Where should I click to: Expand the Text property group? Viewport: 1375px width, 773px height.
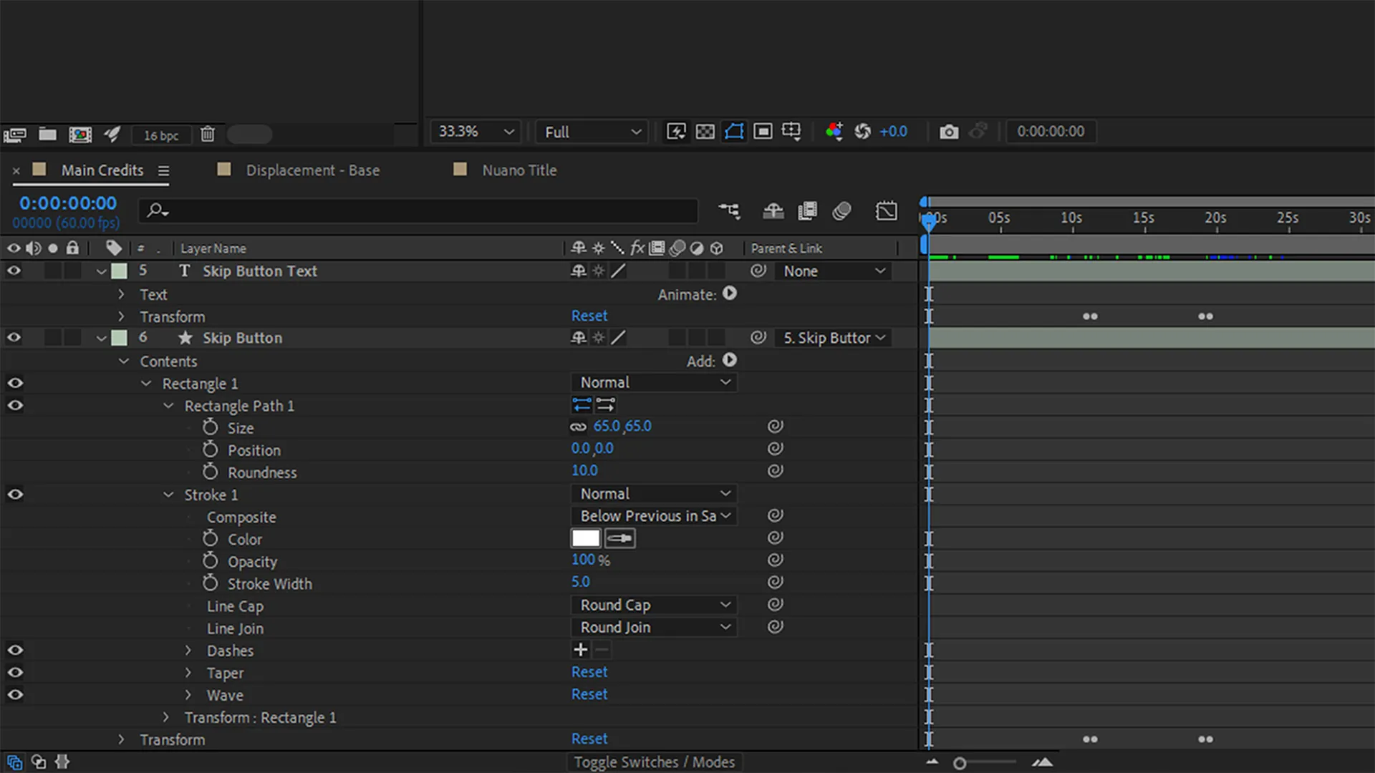(121, 294)
